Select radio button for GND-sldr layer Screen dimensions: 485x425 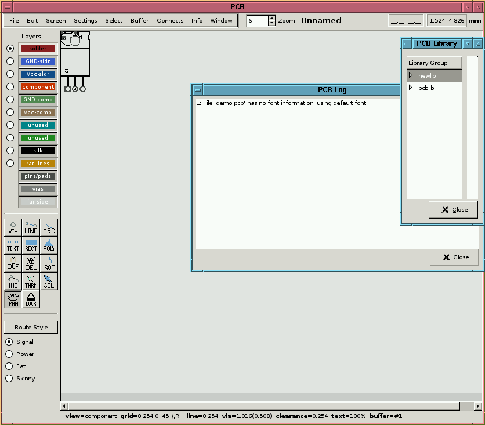[10, 61]
